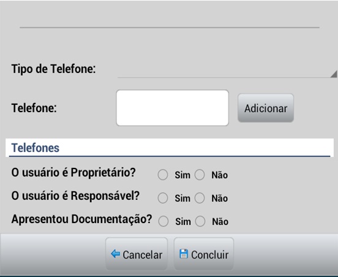
Task: Focus the Telefone input field
Action: click(x=172, y=108)
